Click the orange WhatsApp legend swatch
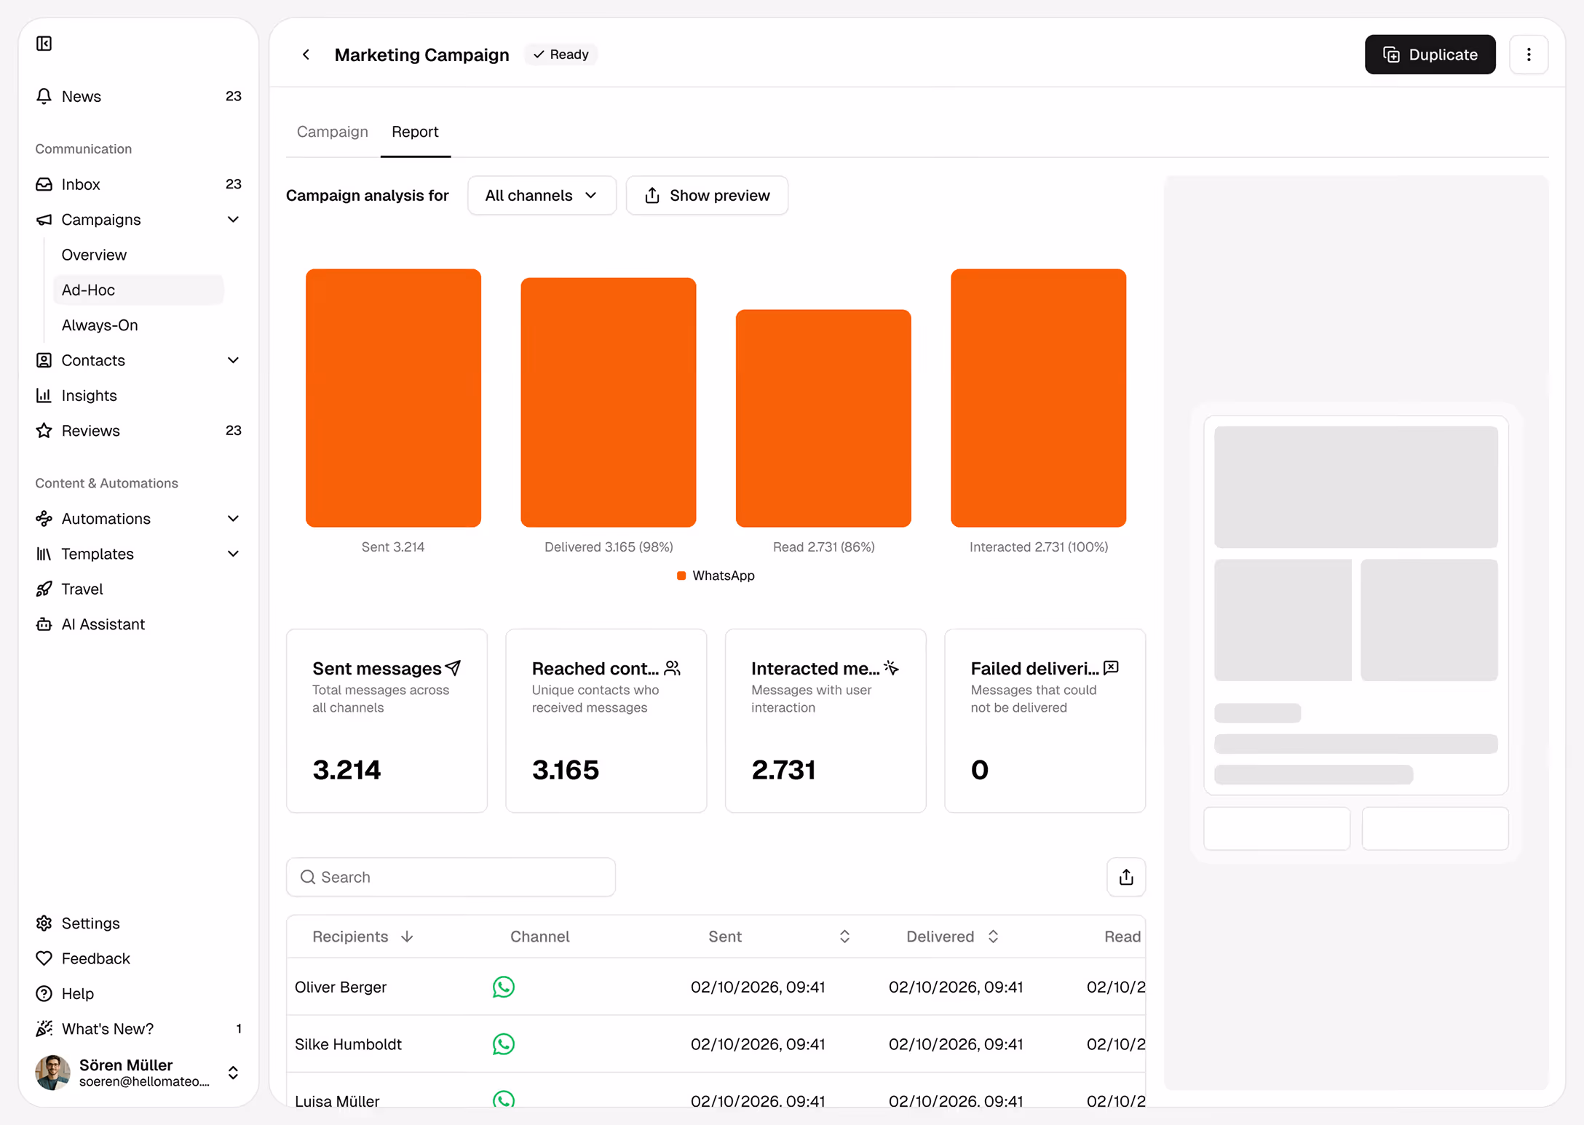The height and width of the screenshot is (1125, 1584). click(x=681, y=576)
